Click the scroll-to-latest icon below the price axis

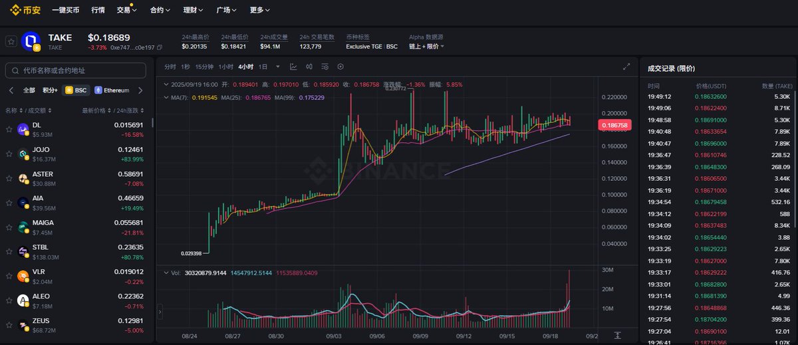point(618,335)
